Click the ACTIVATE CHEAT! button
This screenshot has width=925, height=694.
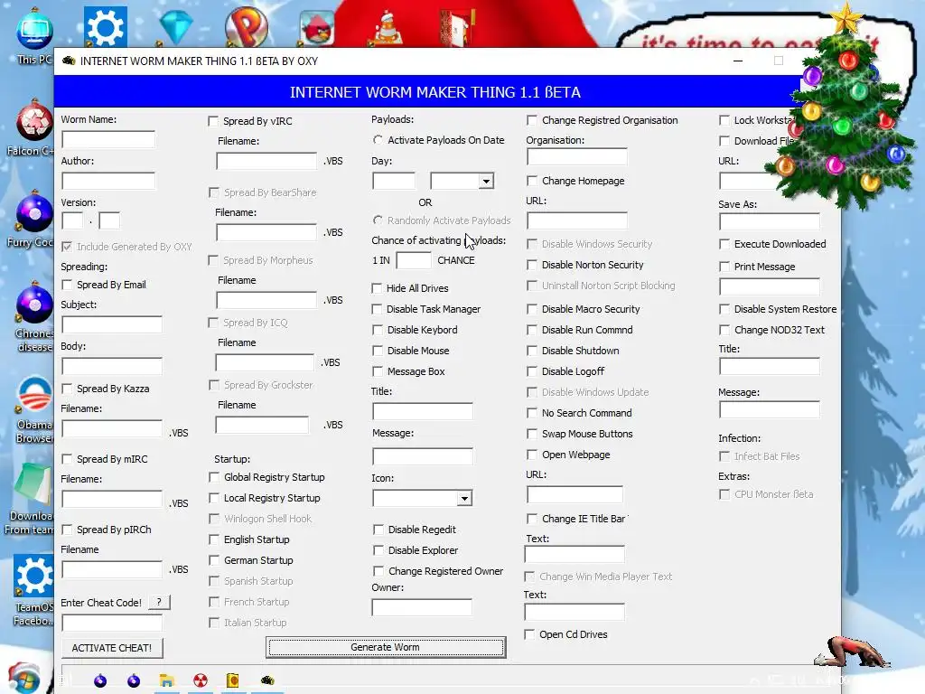pos(112,648)
